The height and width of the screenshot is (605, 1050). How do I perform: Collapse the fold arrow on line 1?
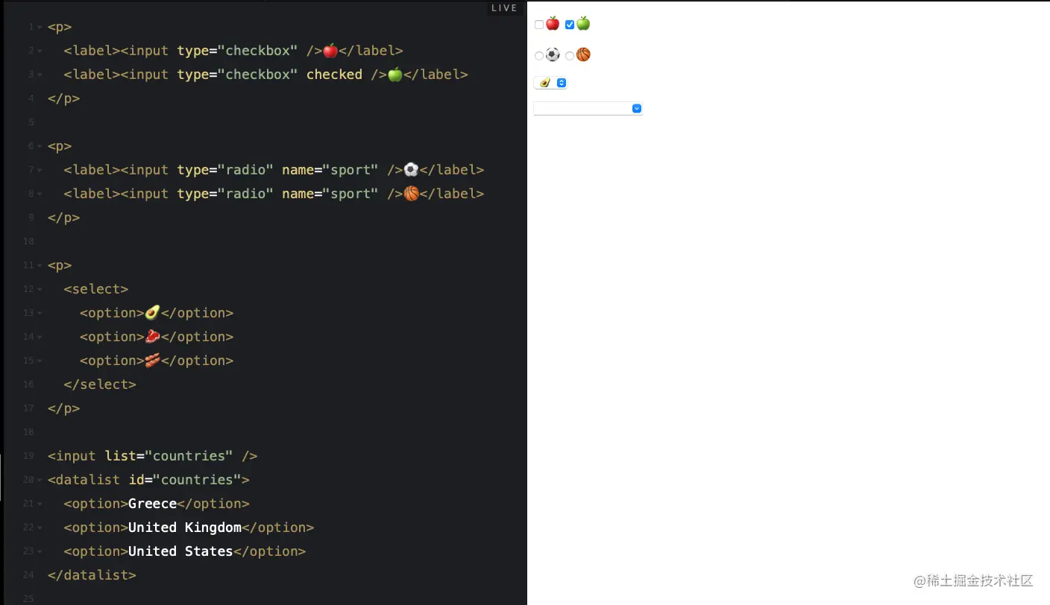pyautogui.click(x=40, y=28)
